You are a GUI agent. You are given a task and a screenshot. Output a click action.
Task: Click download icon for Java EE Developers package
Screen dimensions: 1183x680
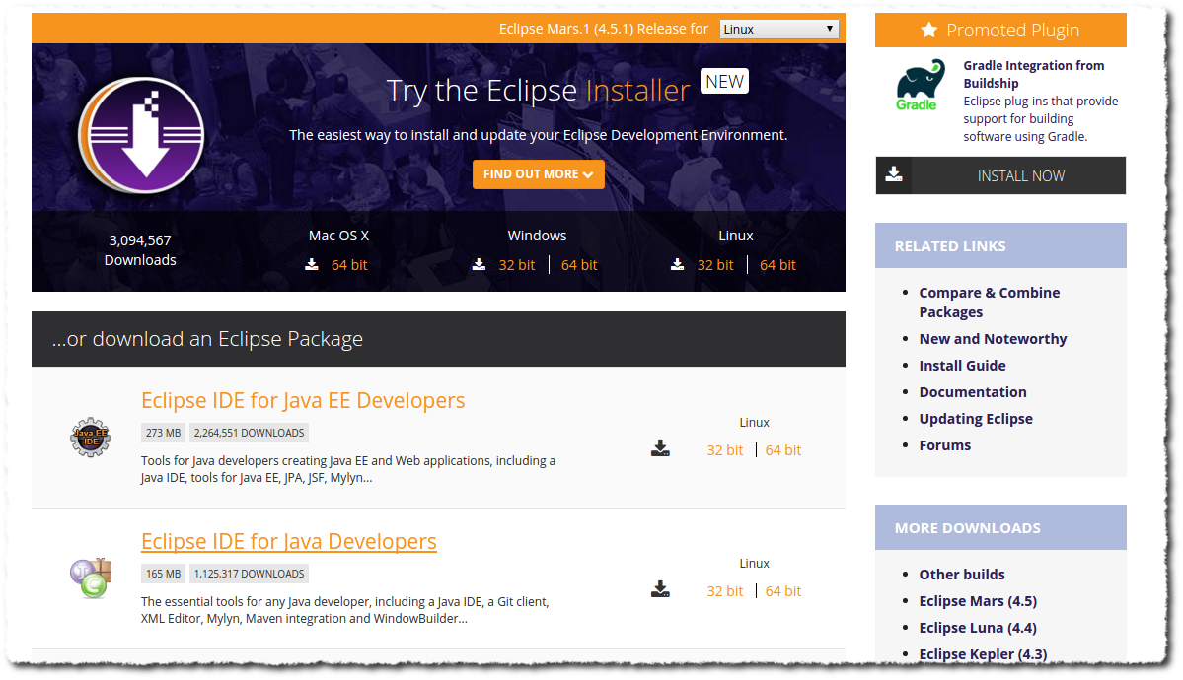(x=660, y=448)
